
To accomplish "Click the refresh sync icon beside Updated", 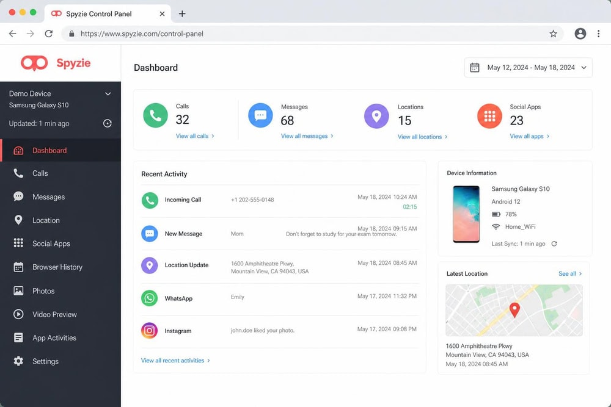I will (107, 123).
